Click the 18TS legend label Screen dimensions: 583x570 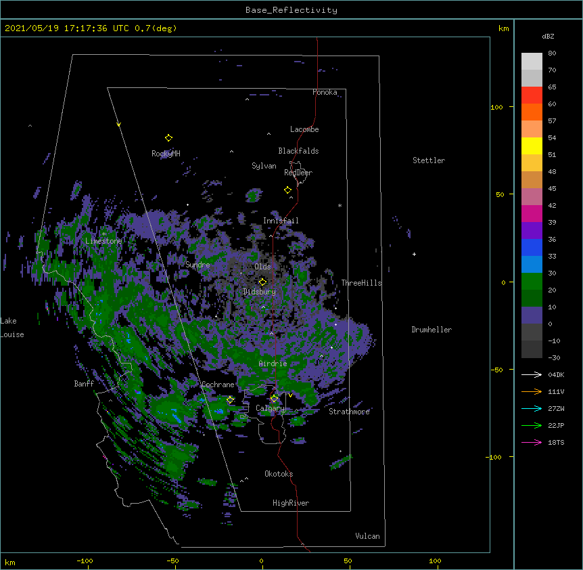pos(556,442)
